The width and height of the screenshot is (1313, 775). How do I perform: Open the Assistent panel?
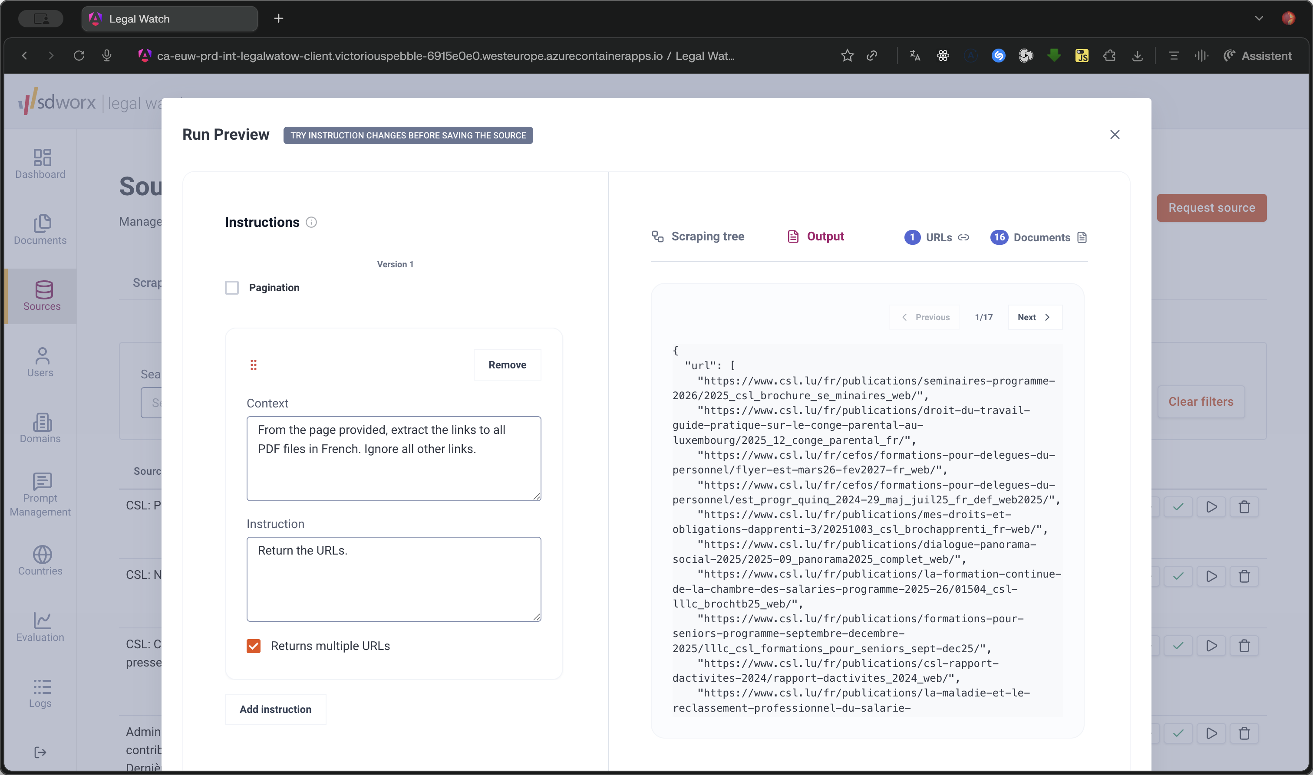pos(1258,56)
